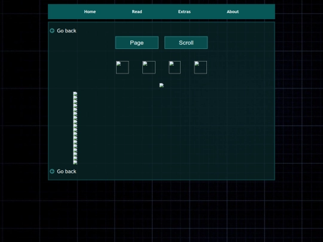Select the third broken-image thumbnail box

175,68
